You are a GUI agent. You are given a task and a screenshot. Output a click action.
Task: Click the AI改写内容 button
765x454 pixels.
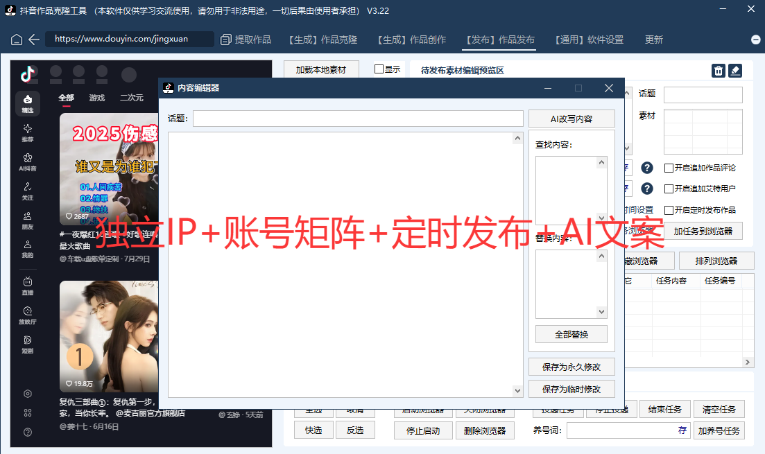point(571,118)
